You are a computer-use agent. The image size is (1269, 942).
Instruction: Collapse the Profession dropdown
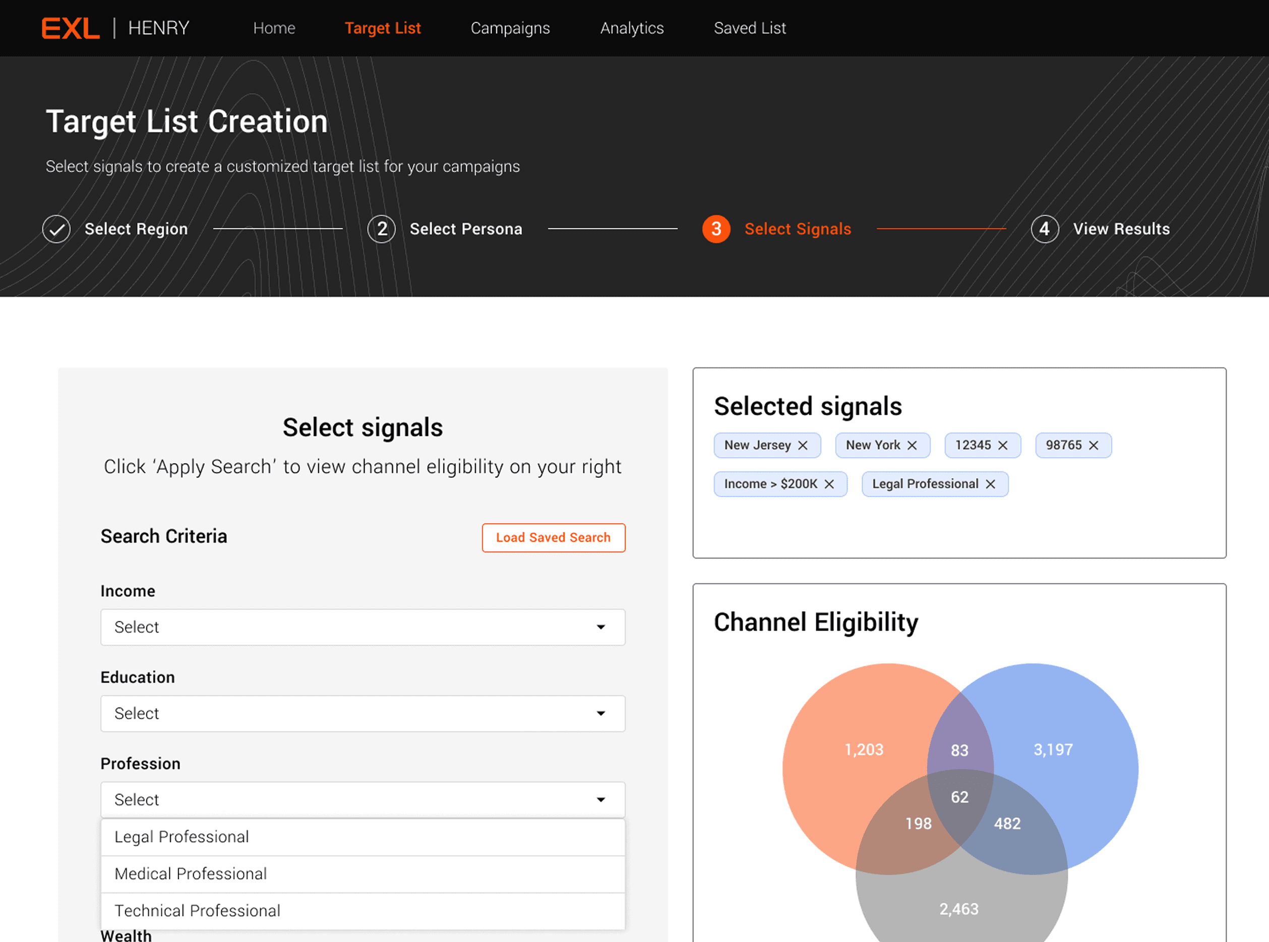(x=362, y=799)
